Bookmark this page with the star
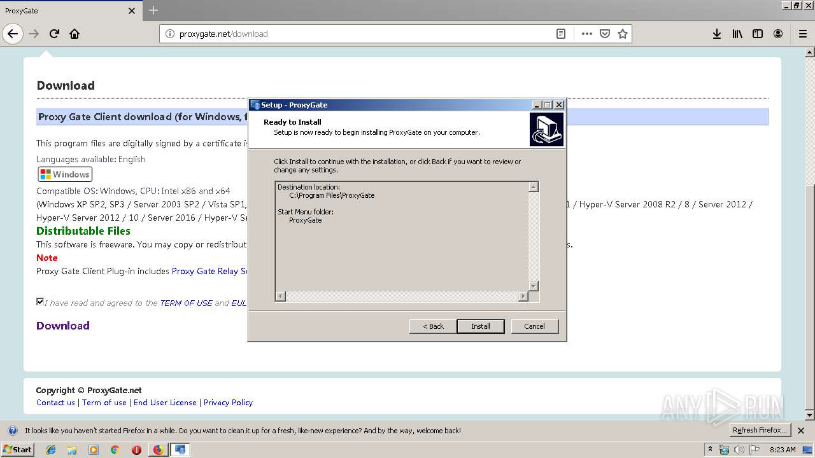Viewport: 815px width, 458px height. click(623, 34)
